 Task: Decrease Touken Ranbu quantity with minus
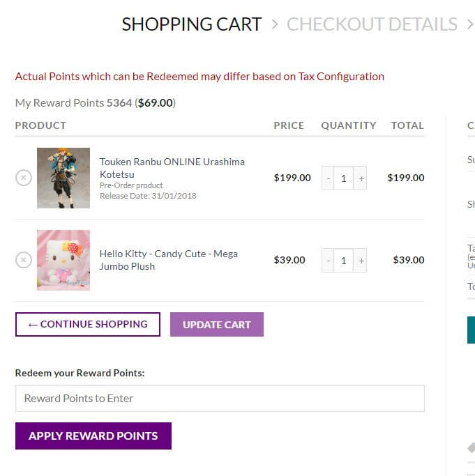coord(328,178)
